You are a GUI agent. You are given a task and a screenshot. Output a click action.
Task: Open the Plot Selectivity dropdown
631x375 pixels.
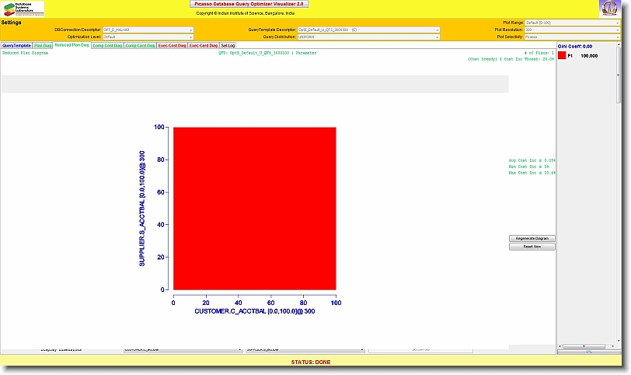[x=573, y=37]
